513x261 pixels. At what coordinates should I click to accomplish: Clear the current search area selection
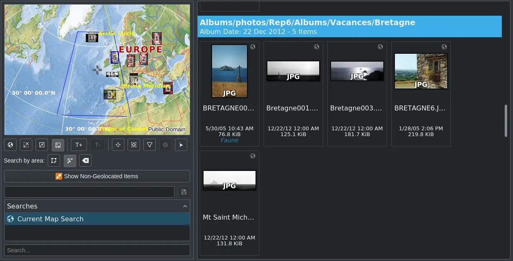[85, 160]
